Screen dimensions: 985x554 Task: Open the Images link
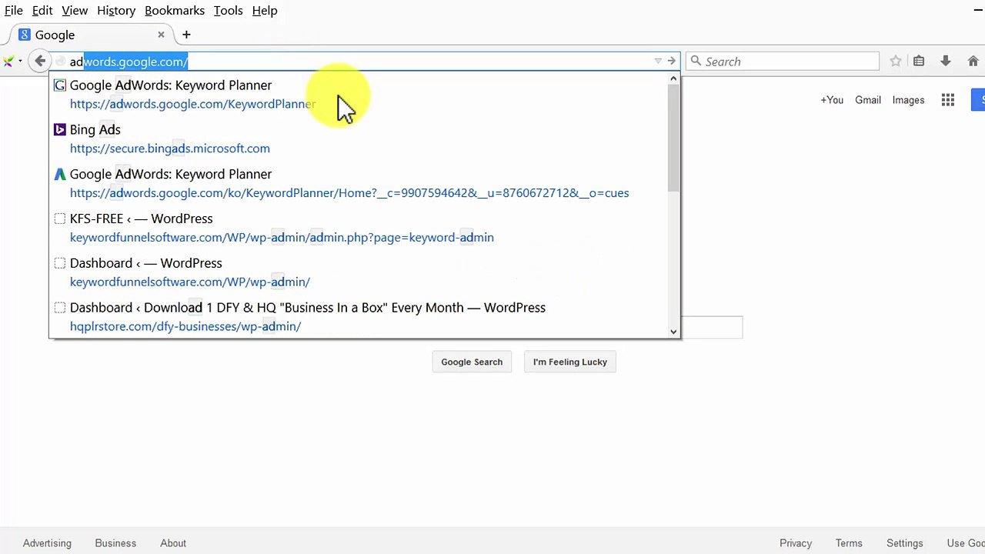(908, 100)
